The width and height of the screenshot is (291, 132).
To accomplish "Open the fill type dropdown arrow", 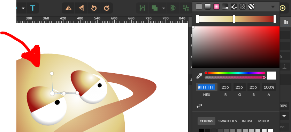I will tap(273, 7).
